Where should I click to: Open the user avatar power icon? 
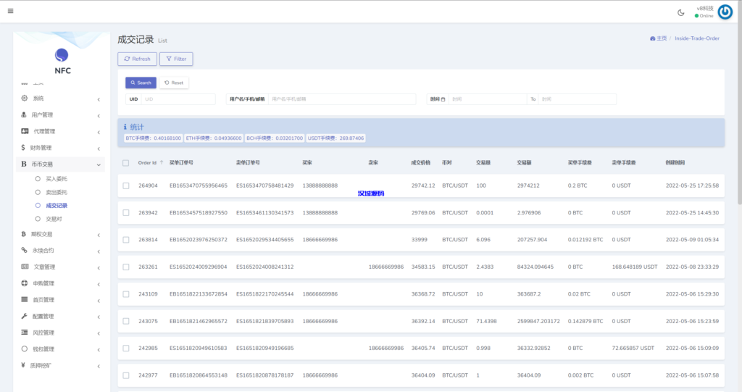click(x=725, y=12)
